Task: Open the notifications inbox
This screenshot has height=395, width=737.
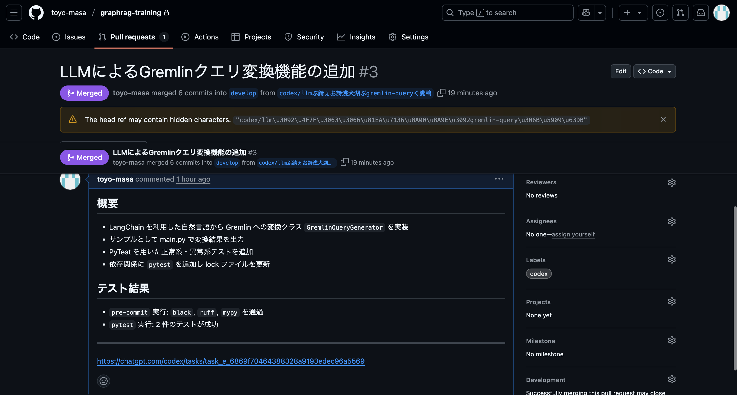Action: 700,13
